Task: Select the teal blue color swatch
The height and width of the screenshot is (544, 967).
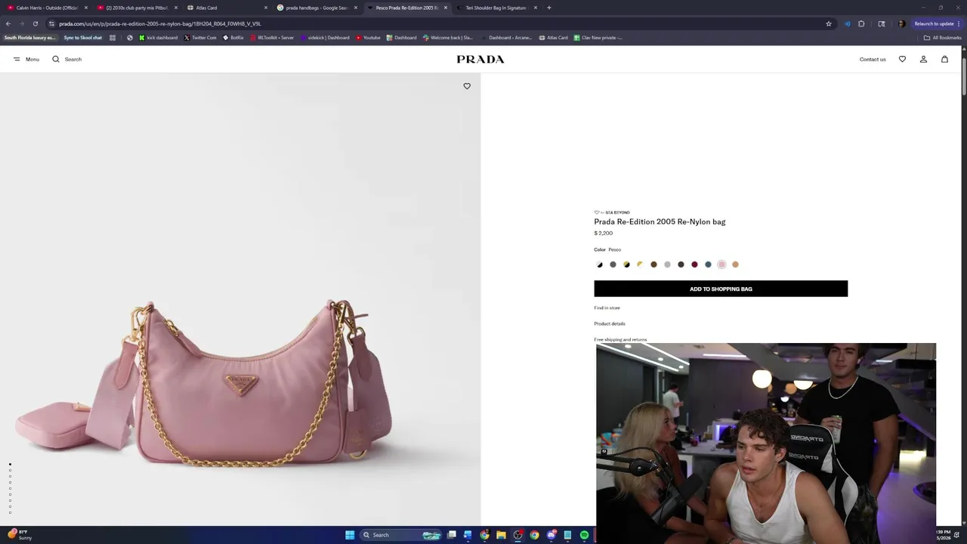Action: 708,264
